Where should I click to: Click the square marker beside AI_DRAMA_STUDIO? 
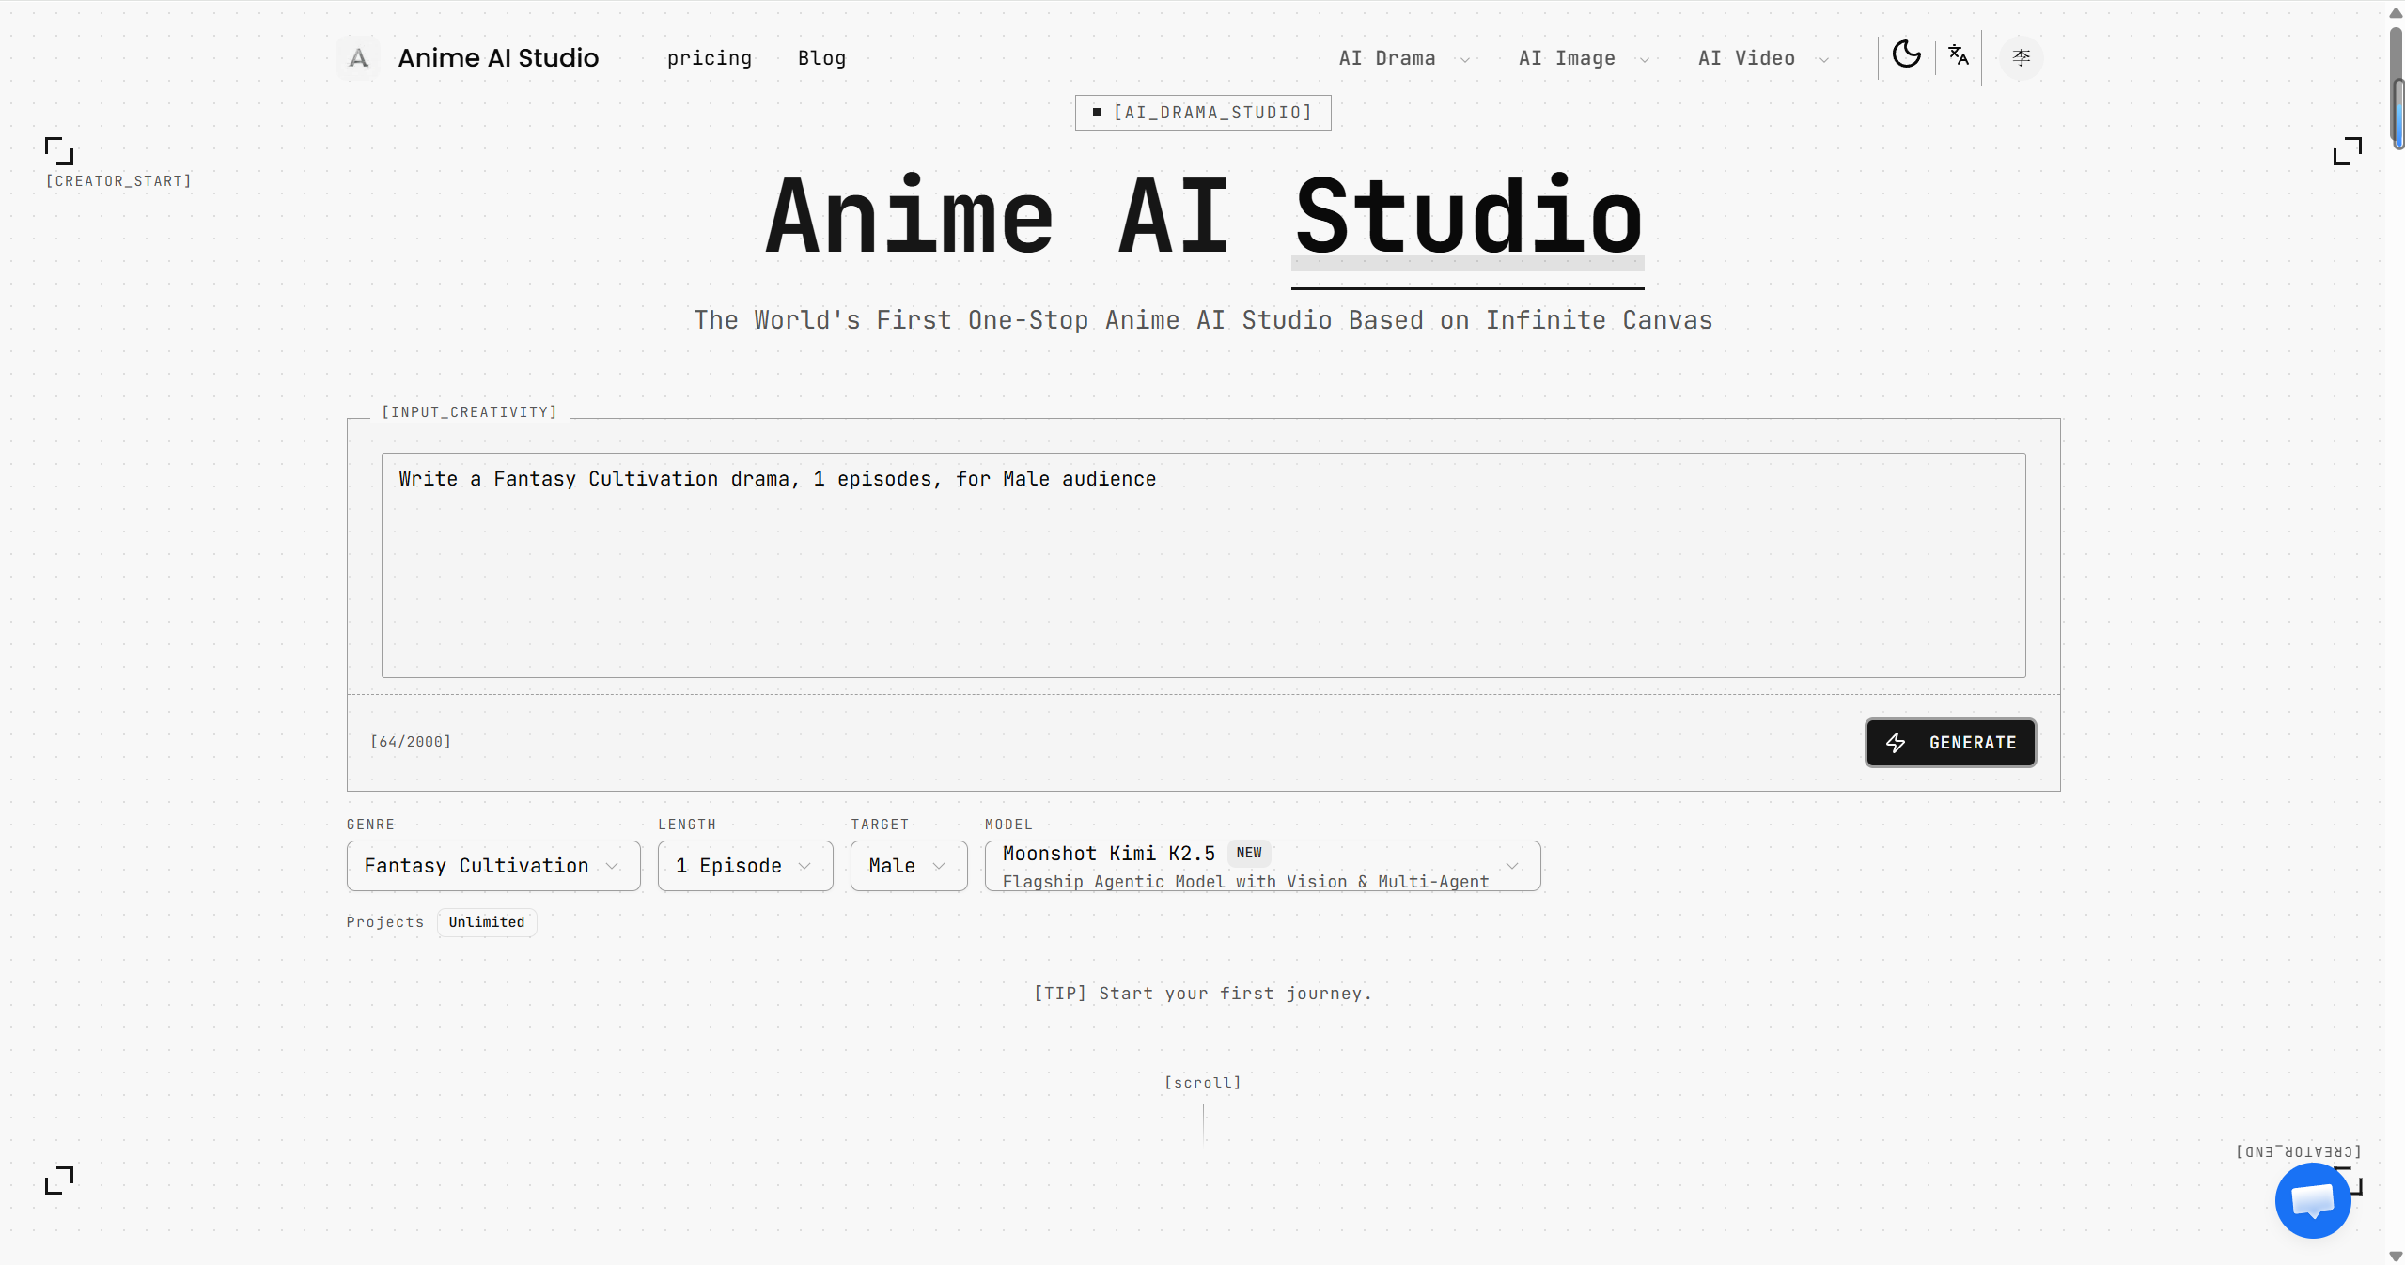tap(1096, 113)
